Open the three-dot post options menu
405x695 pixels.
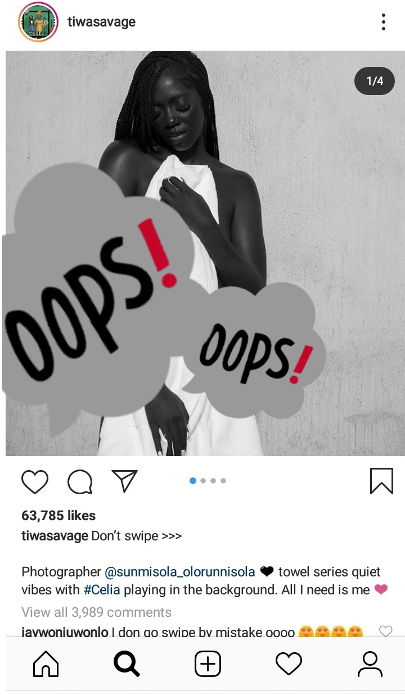(384, 22)
